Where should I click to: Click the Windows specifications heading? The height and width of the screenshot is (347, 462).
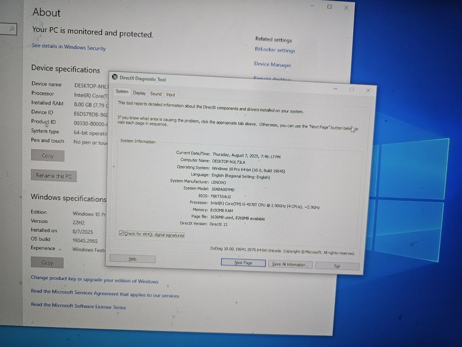coord(69,198)
